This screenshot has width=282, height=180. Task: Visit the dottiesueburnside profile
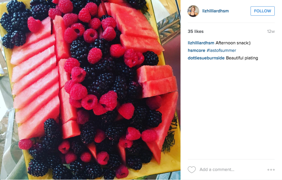pyautogui.click(x=206, y=58)
